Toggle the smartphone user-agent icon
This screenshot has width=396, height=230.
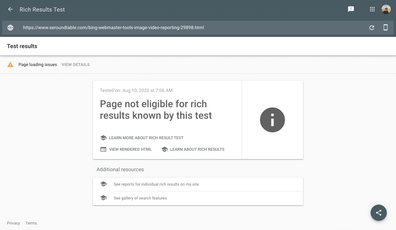point(385,28)
